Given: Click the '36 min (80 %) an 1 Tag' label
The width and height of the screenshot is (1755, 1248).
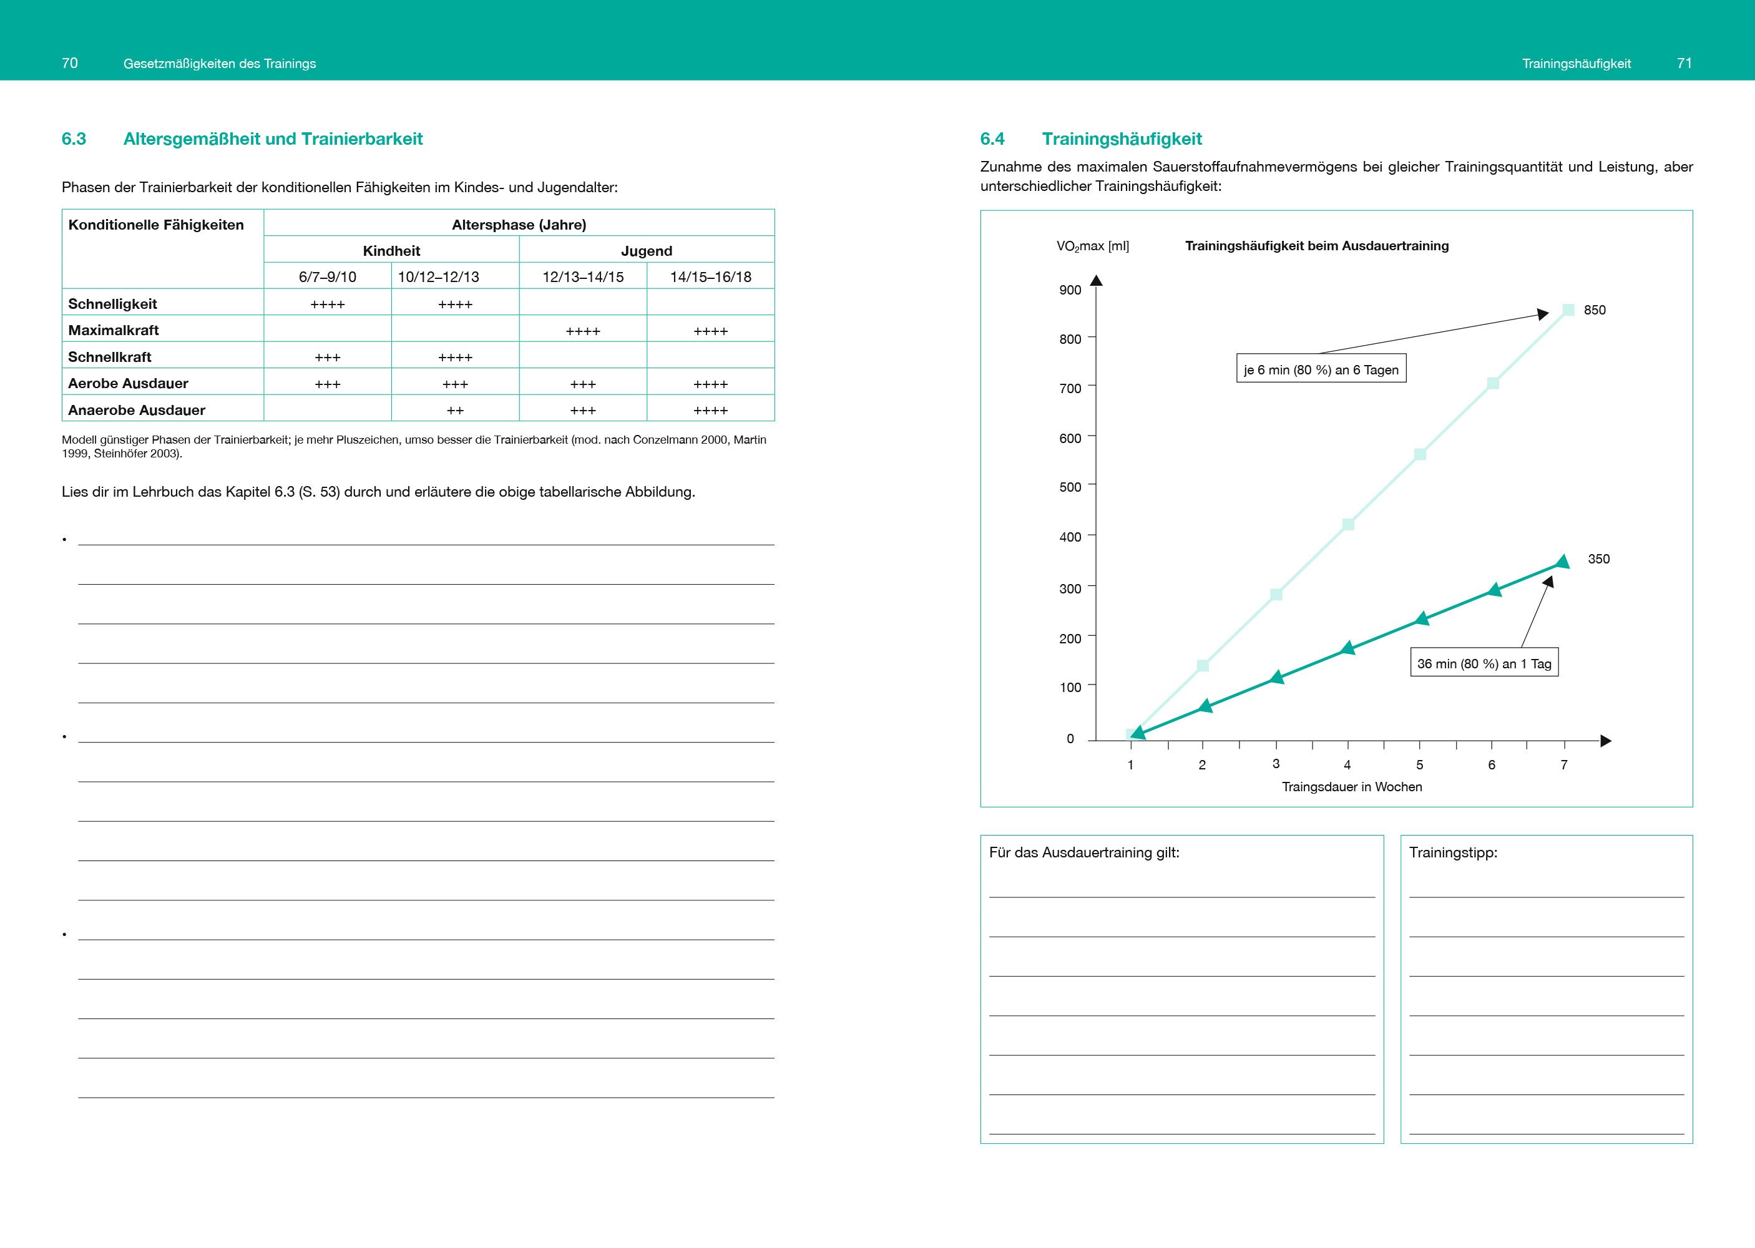Looking at the screenshot, I should (x=1484, y=663).
